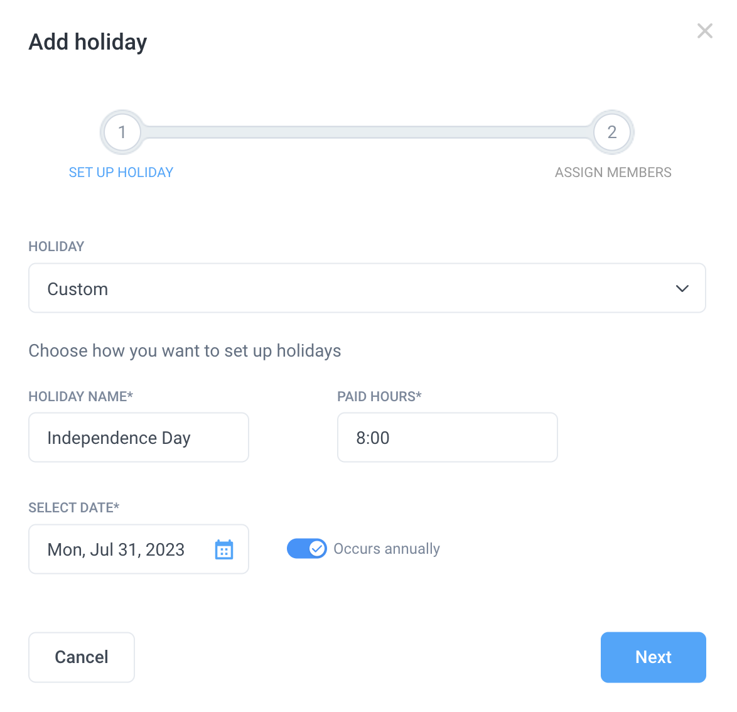Select the SET UP HOLIDAY step label
Image resolution: width=737 pixels, height=712 pixels.
(121, 172)
